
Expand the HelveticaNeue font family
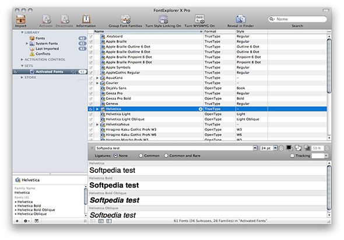click(x=97, y=124)
